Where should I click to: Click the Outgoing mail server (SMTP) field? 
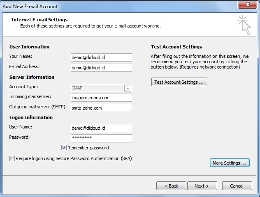[101, 108]
